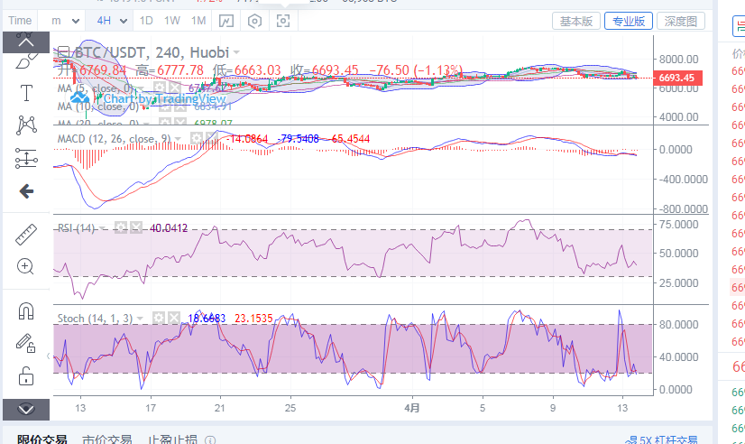Select the 1W interval

click(172, 21)
